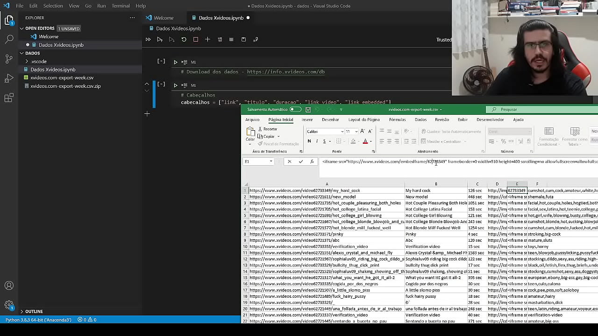Expand the Name Box dropdown beside E1
The width and height of the screenshot is (598, 336).
[x=271, y=161]
